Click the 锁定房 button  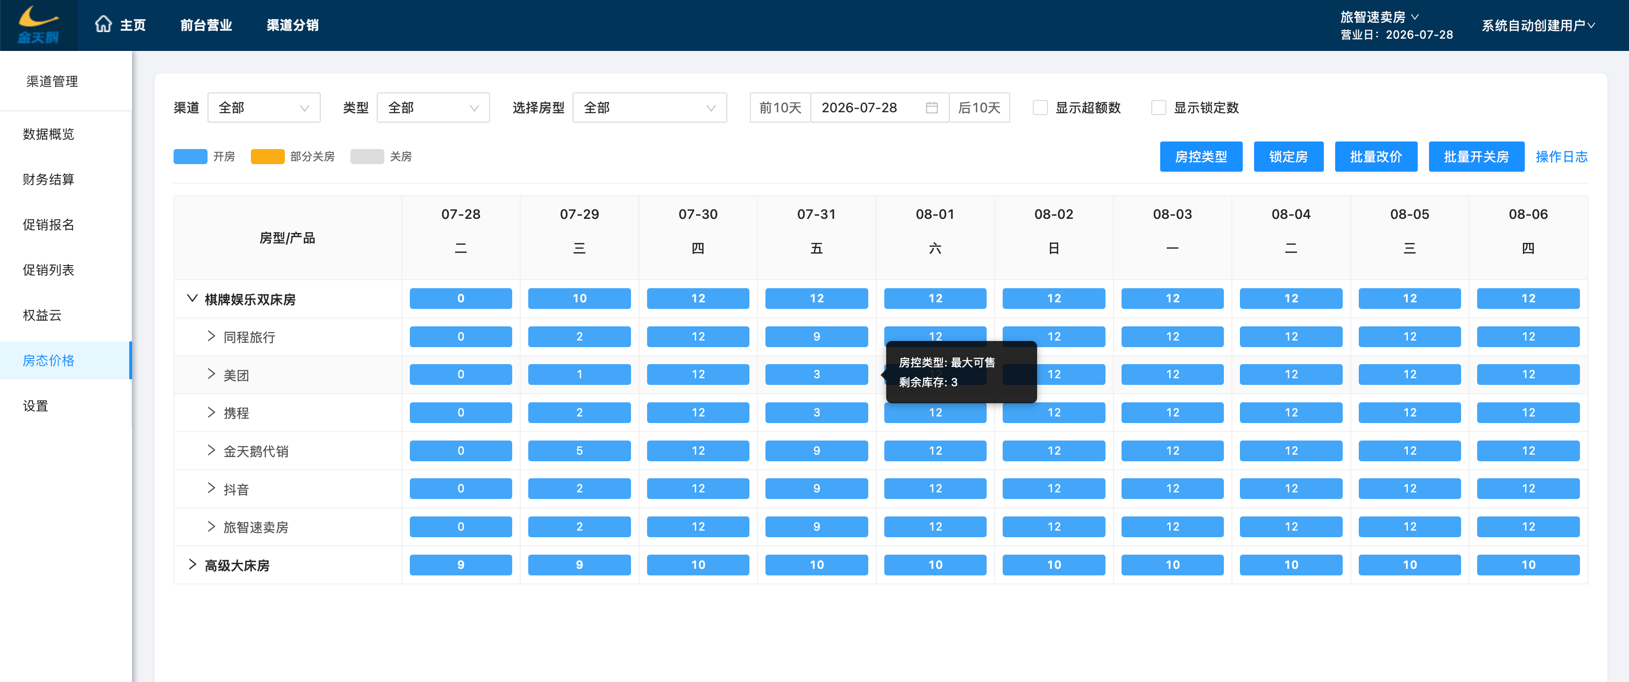1288,157
